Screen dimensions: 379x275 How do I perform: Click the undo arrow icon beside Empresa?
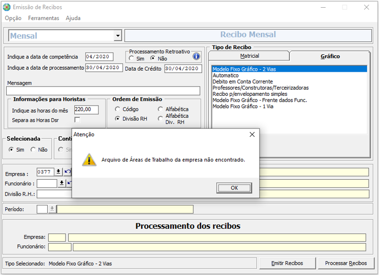[67, 172]
